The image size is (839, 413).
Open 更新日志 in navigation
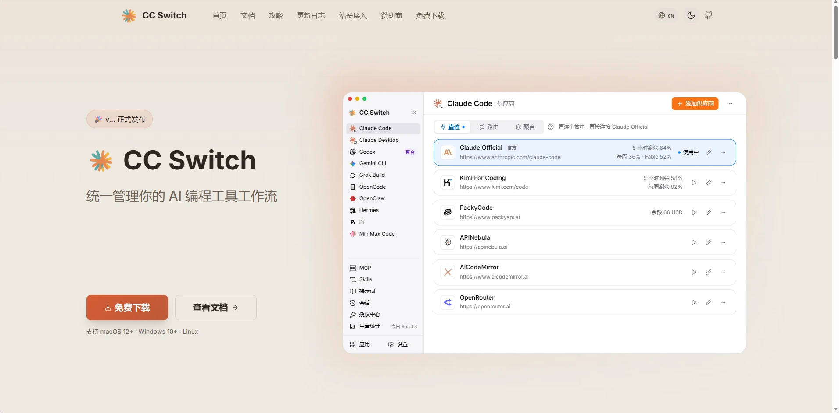[x=311, y=15]
